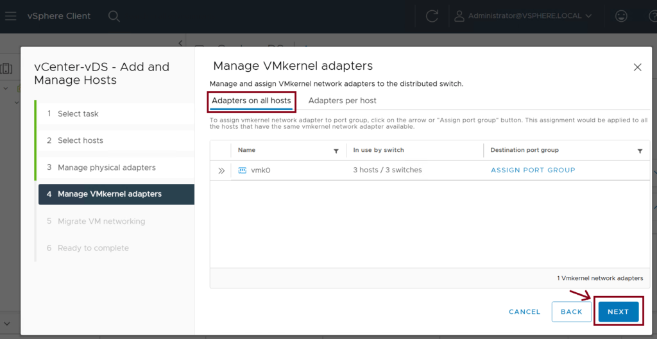Open the Administrator@VSPHERE.LOCAL user dropdown
This screenshot has height=339, width=657.
pos(524,16)
